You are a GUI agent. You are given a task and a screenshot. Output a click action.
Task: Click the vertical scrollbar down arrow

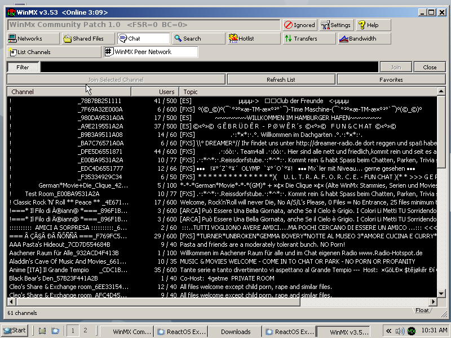(441, 293)
